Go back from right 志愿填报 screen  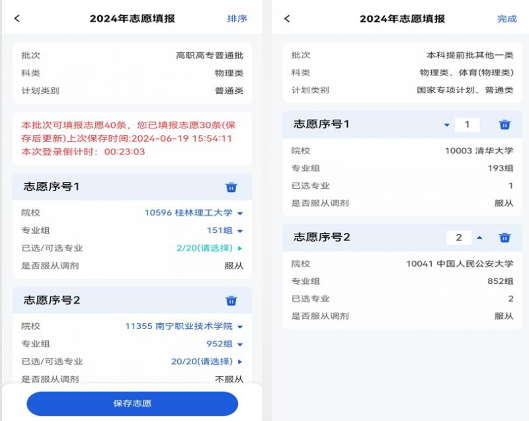coord(287,19)
